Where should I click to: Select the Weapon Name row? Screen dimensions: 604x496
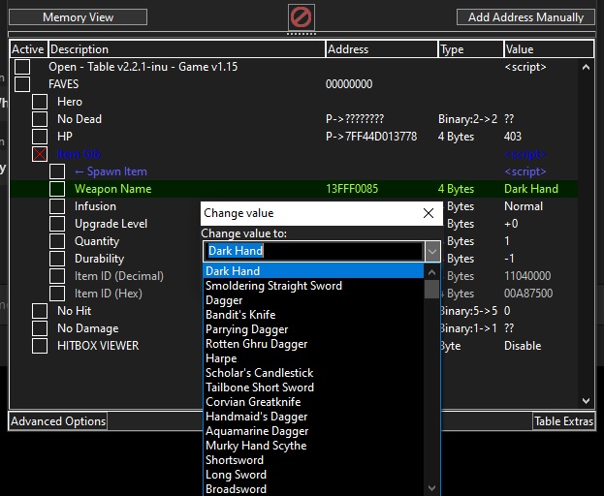112,189
